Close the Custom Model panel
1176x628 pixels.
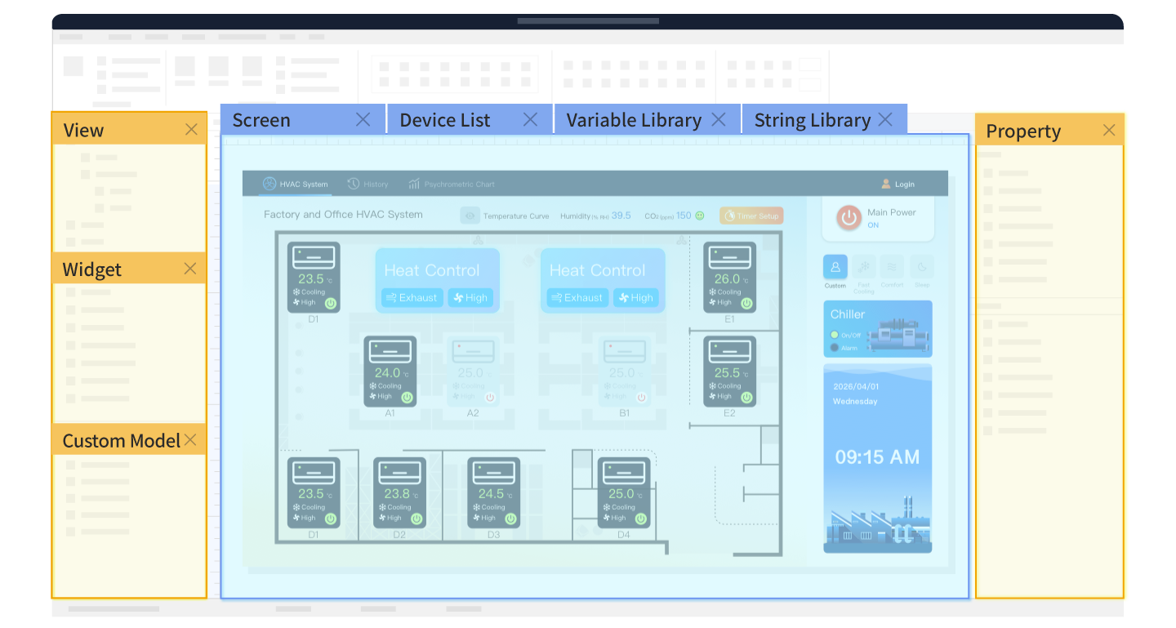pyautogui.click(x=190, y=440)
